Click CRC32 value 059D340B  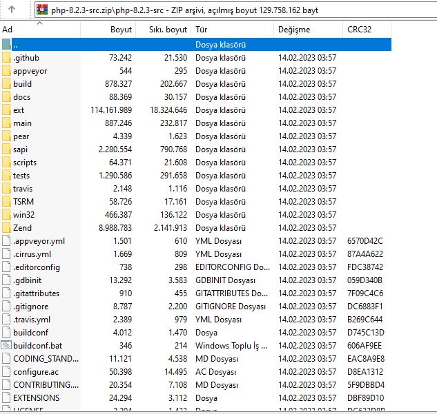(365, 280)
